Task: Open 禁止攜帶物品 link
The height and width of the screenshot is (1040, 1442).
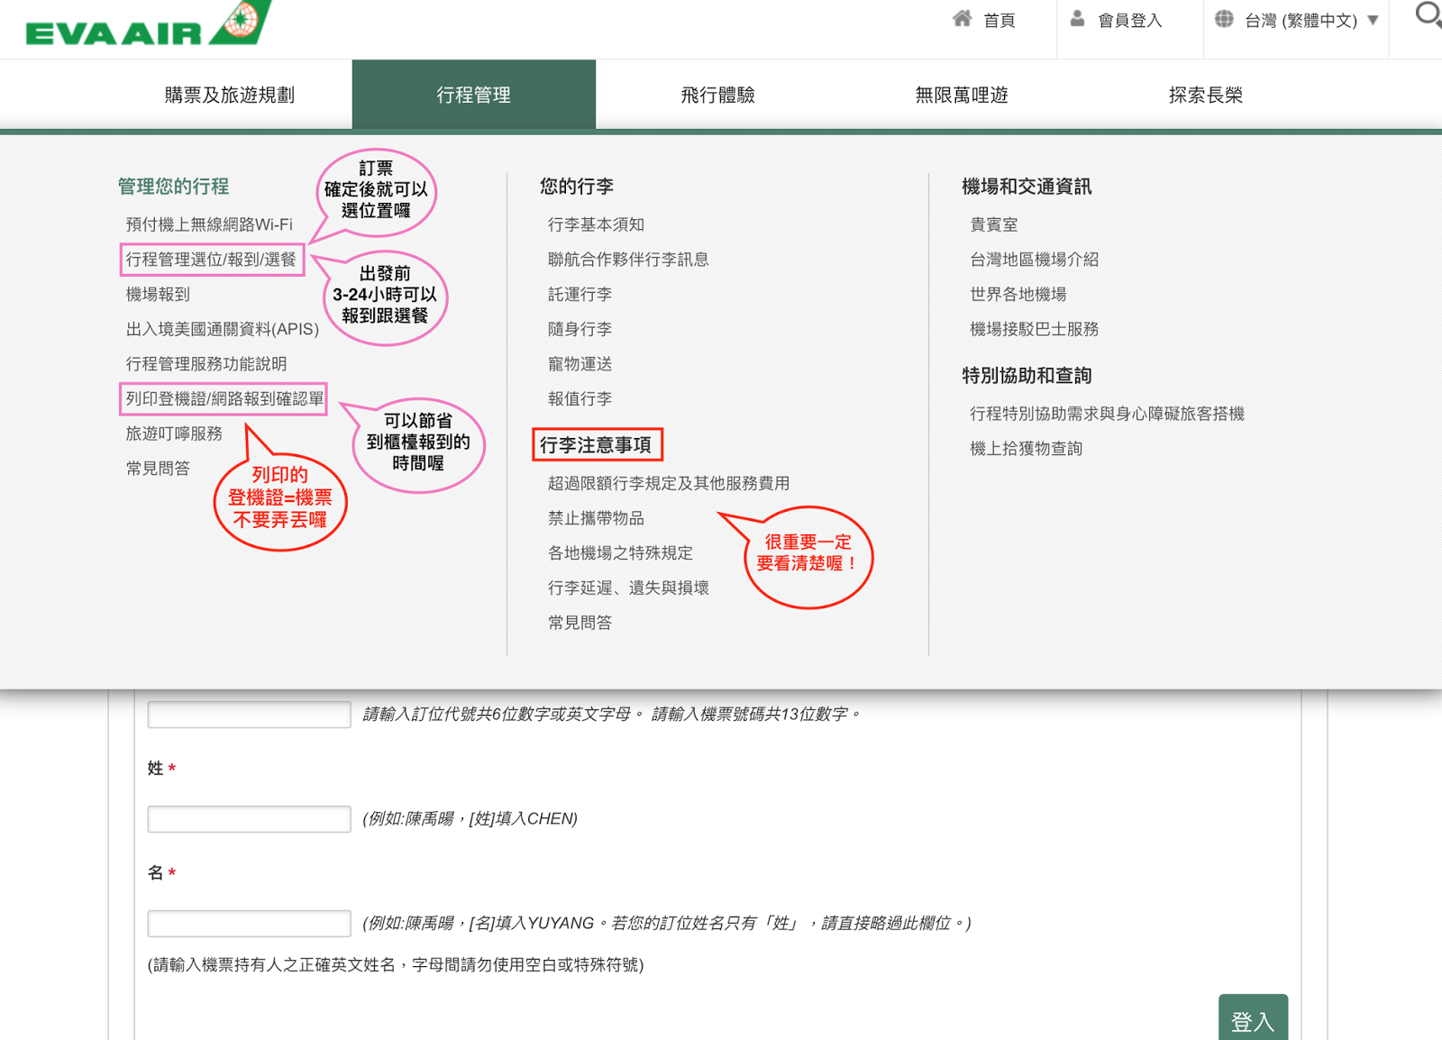Action: tap(596, 518)
